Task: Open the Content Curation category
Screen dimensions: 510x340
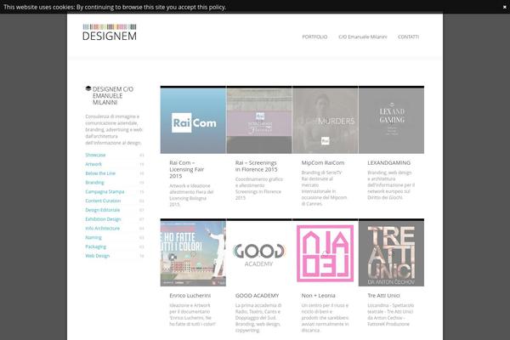Action: [103, 201]
